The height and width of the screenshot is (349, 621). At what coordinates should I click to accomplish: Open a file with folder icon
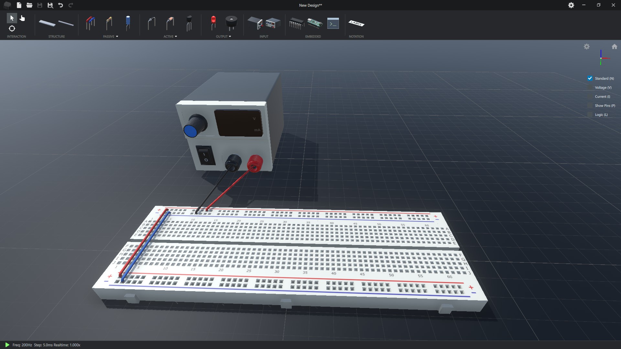tap(29, 5)
